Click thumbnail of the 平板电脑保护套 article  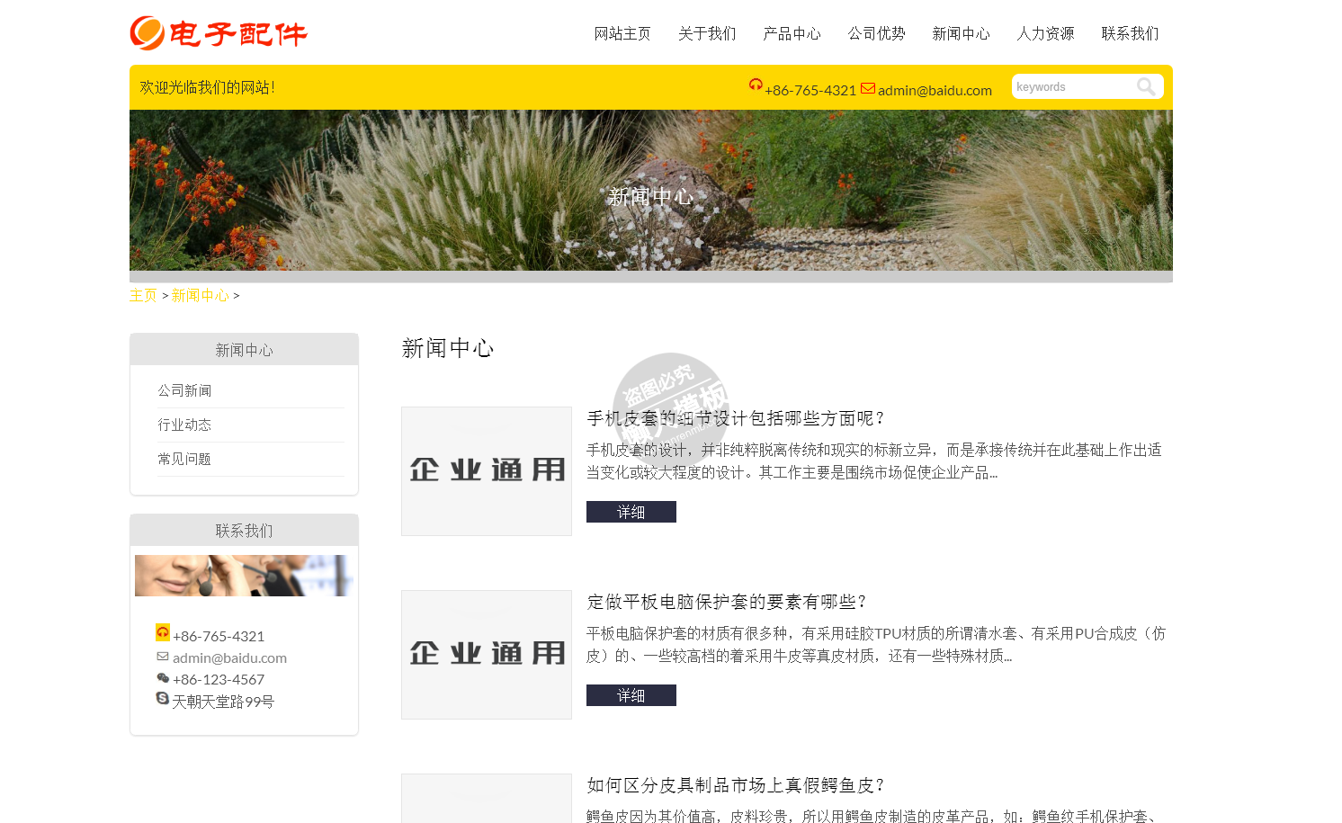tap(487, 655)
